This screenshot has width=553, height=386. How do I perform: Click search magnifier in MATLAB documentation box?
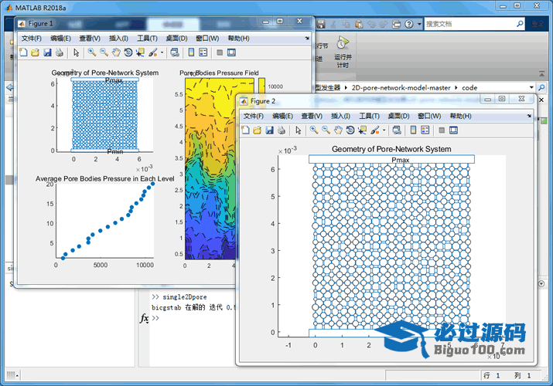pyautogui.click(x=520, y=24)
